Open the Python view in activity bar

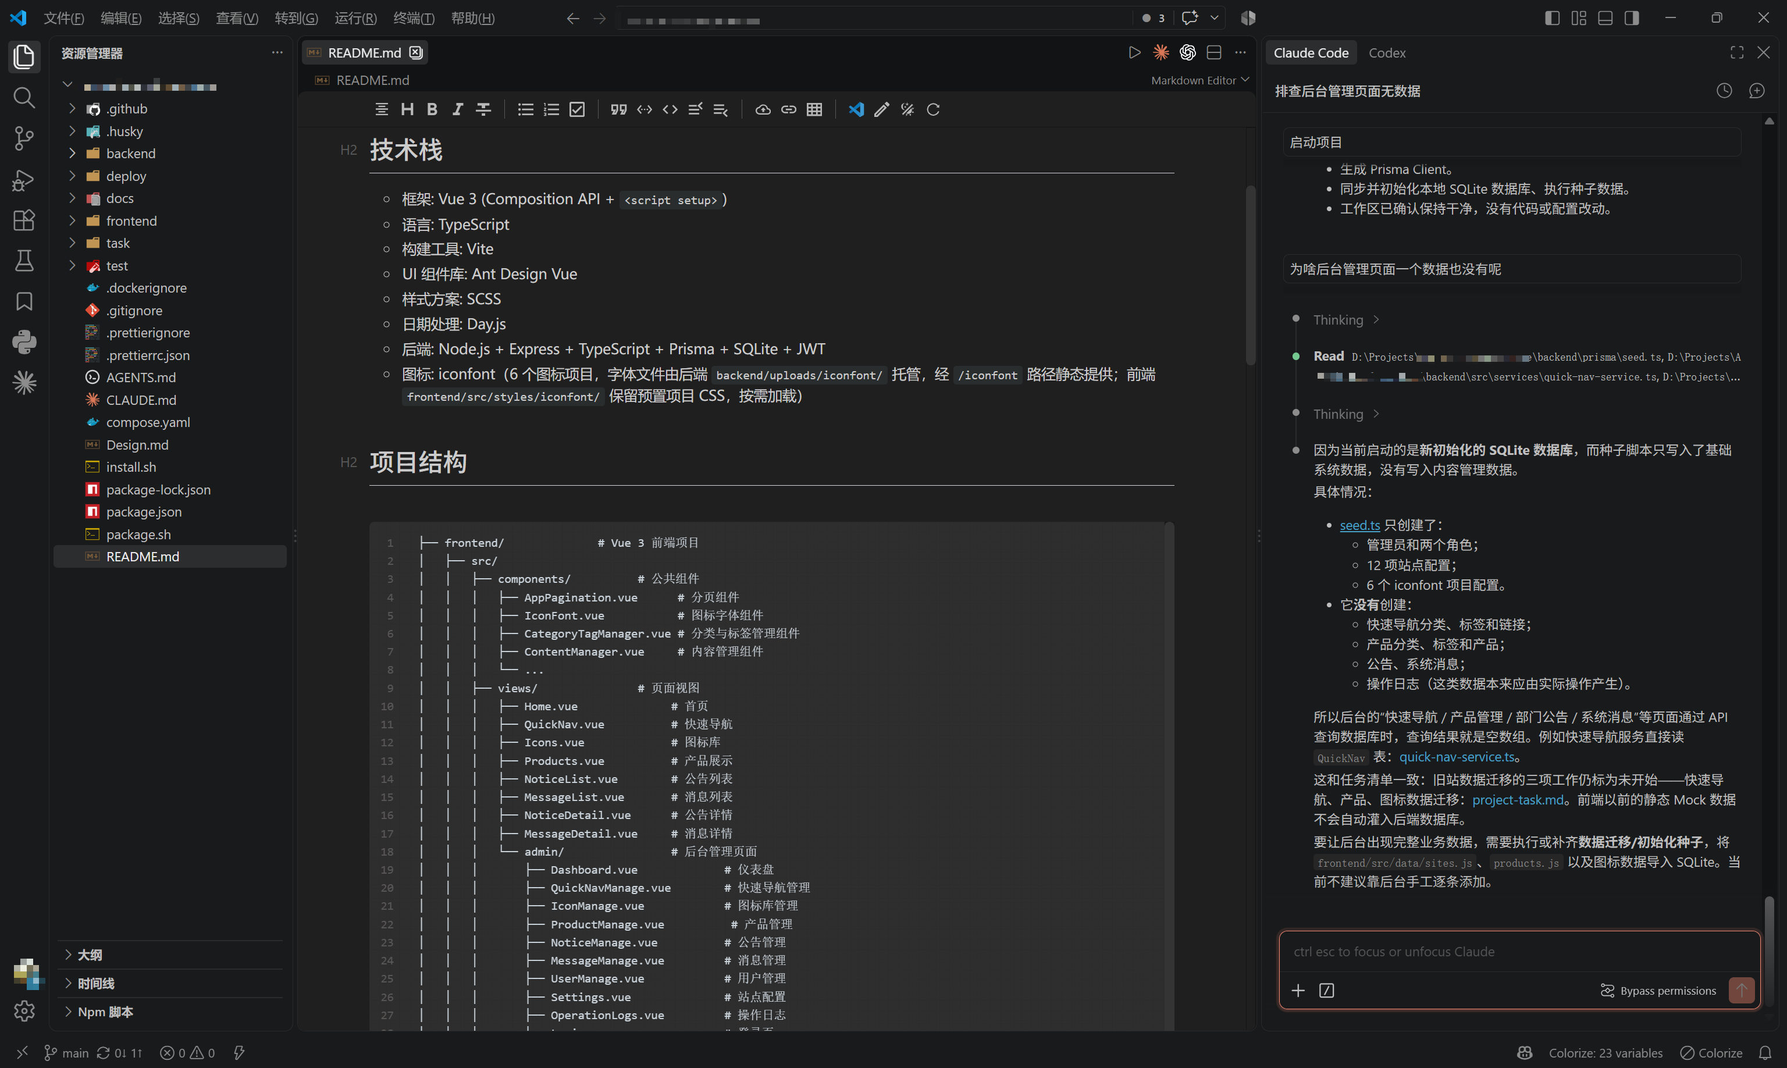click(x=24, y=342)
